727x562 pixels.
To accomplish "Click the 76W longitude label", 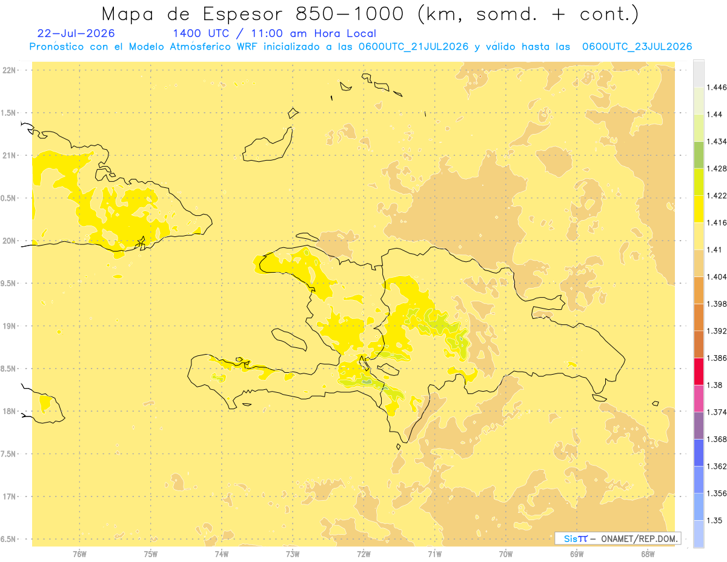I will pos(79,554).
